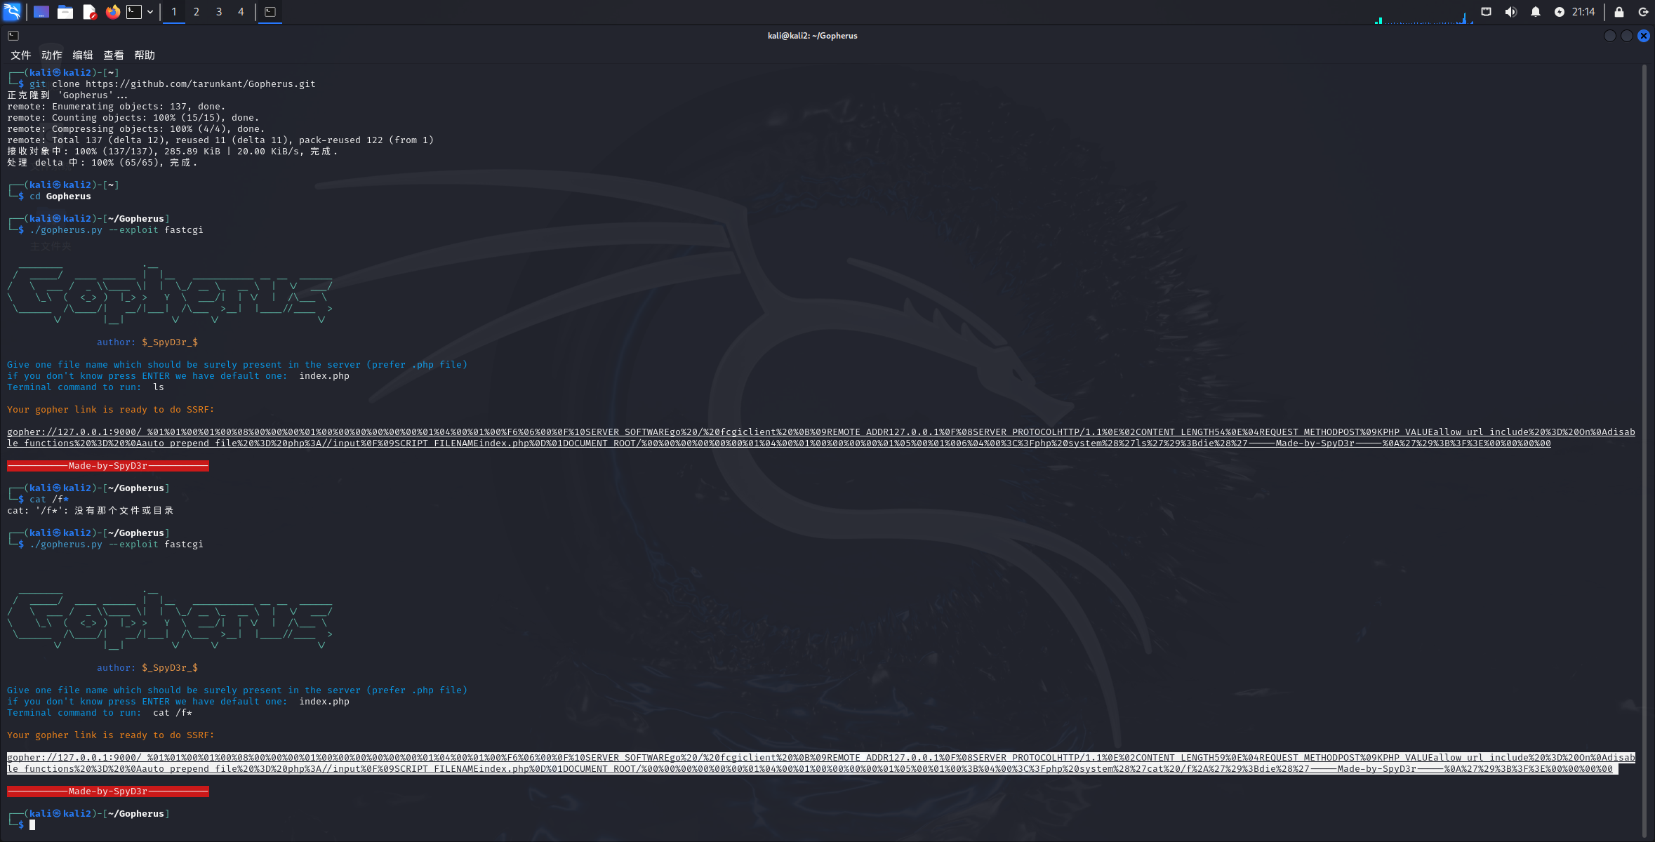Screen dimensions: 1655x842
Task: Select the terminal window in the taskbar
Action: pos(270,12)
